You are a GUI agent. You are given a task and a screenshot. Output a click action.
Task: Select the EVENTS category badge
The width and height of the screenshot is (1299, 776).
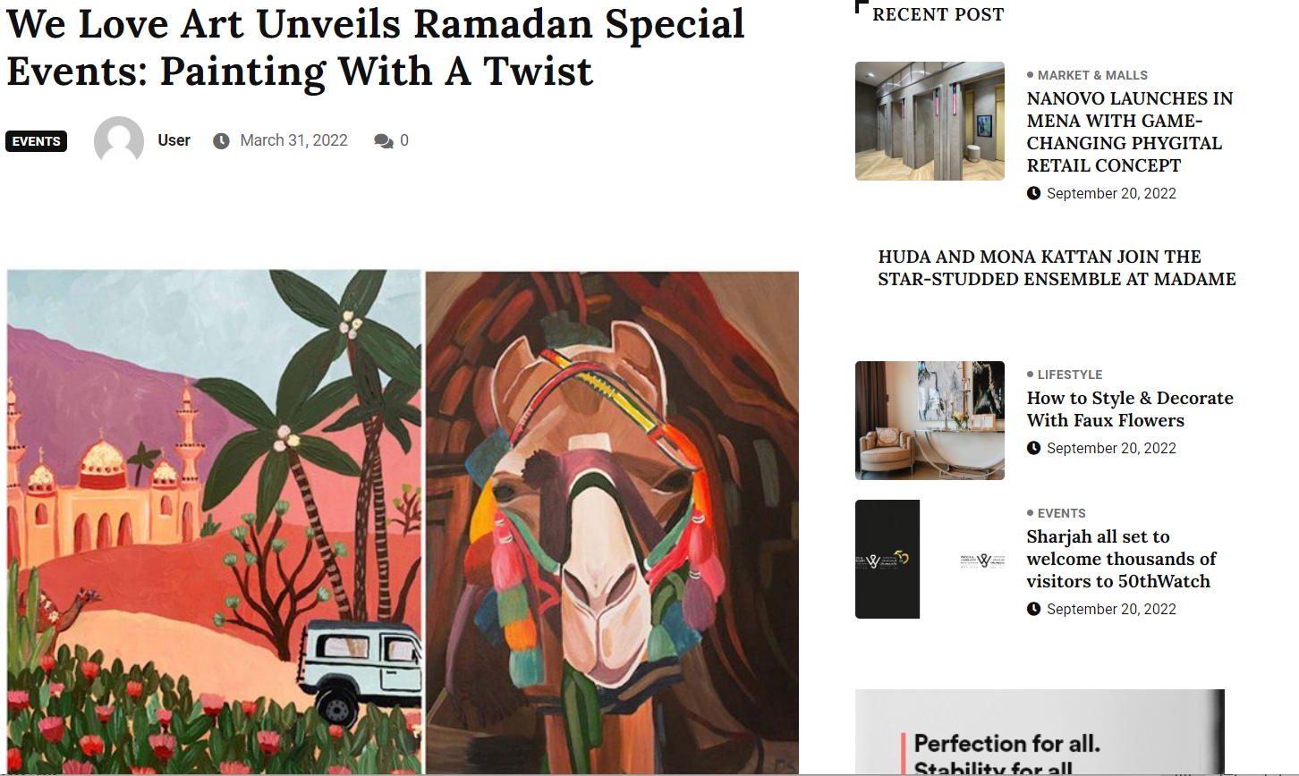[x=37, y=141]
